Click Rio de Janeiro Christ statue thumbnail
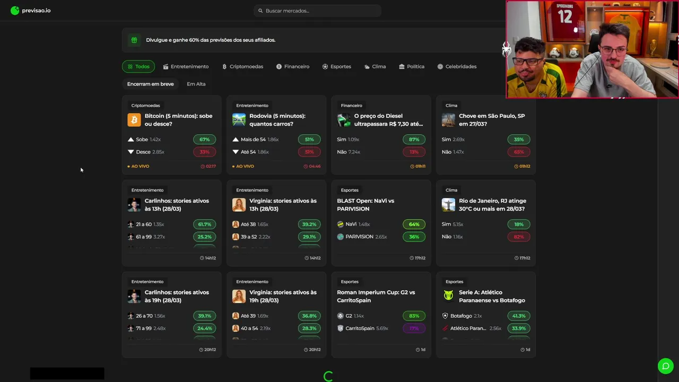This screenshot has width=679, height=382. point(448,205)
